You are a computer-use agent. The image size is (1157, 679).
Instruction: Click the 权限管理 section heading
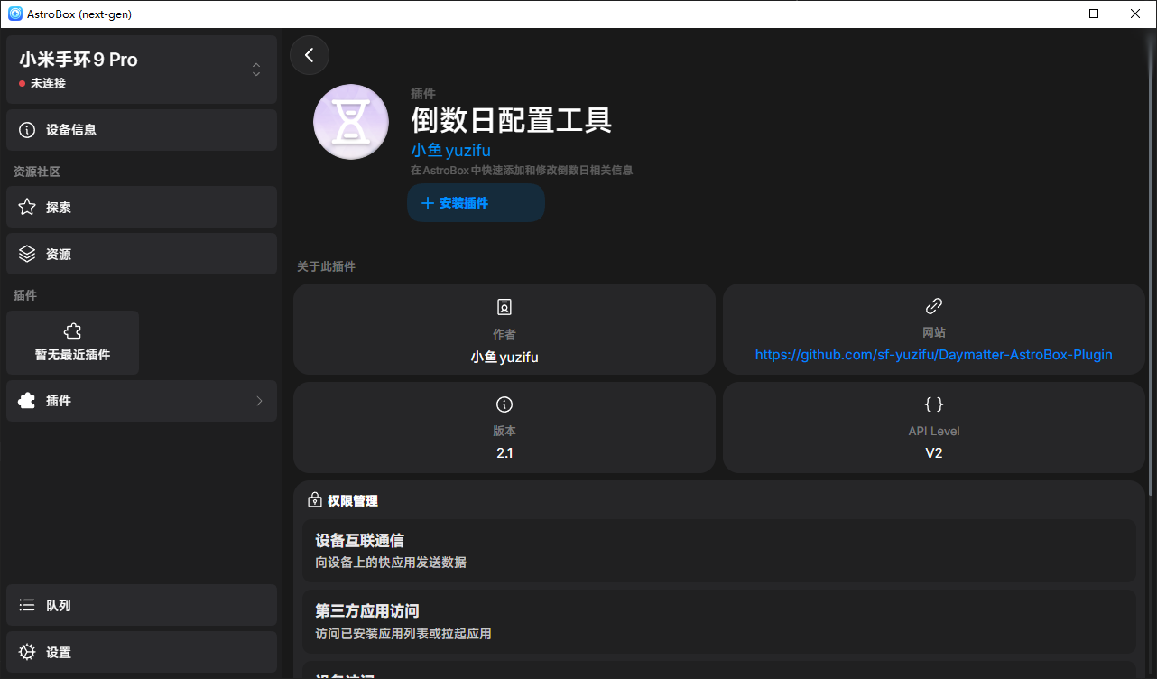(353, 501)
